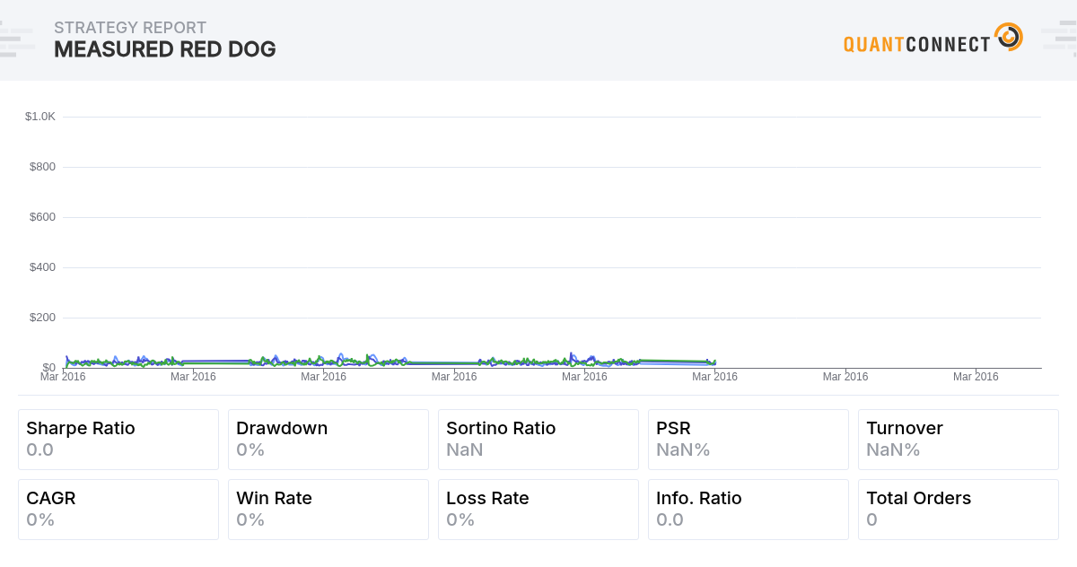
Task: Click the QuantConnect logo icon
Action: coord(1009,37)
